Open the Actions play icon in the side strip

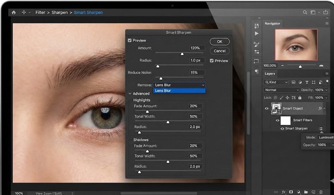pos(257,34)
